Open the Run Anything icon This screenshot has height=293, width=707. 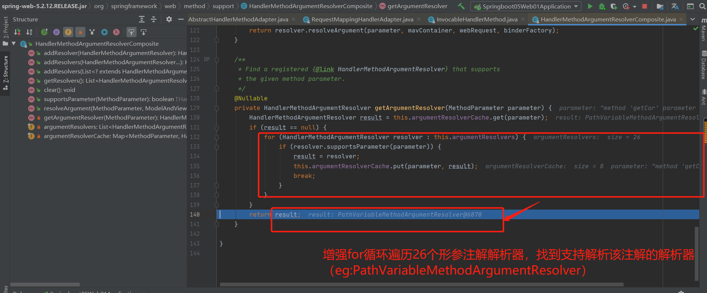click(x=690, y=6)
